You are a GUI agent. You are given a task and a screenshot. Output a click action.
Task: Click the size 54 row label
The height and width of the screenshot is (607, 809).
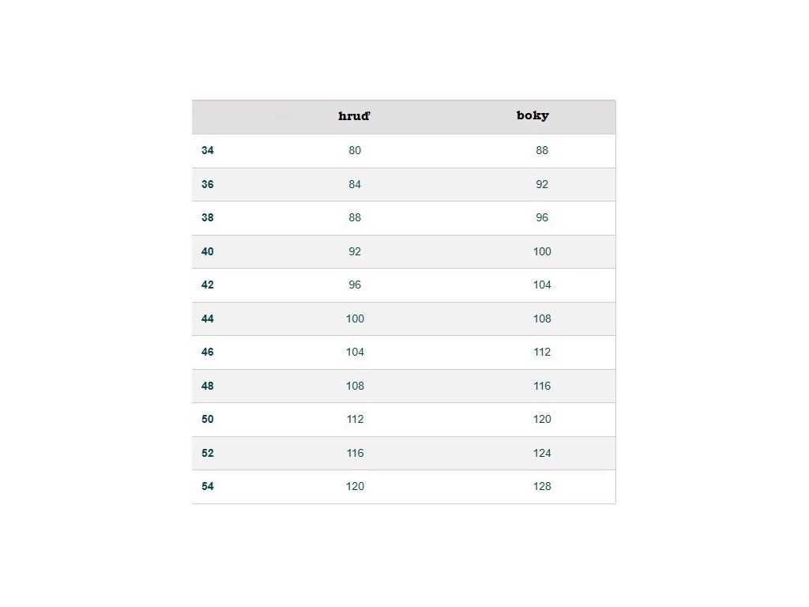(208, 487)
